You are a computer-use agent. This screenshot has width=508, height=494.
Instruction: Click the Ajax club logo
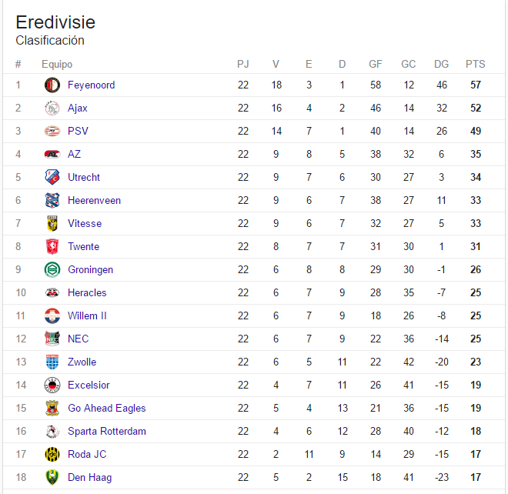[52, 108]
